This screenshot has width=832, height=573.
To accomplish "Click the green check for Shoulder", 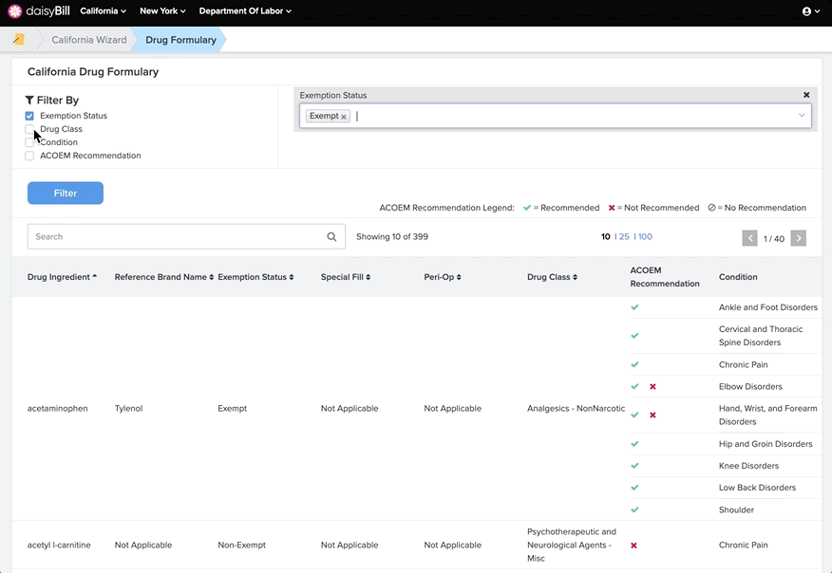I will (634, 509).
